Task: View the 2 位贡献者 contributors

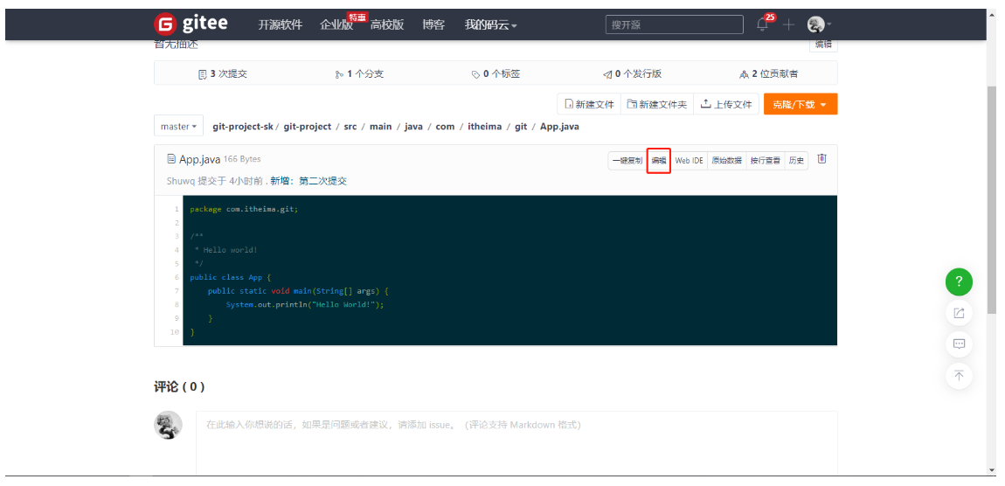Action: [x=768, y=73]
